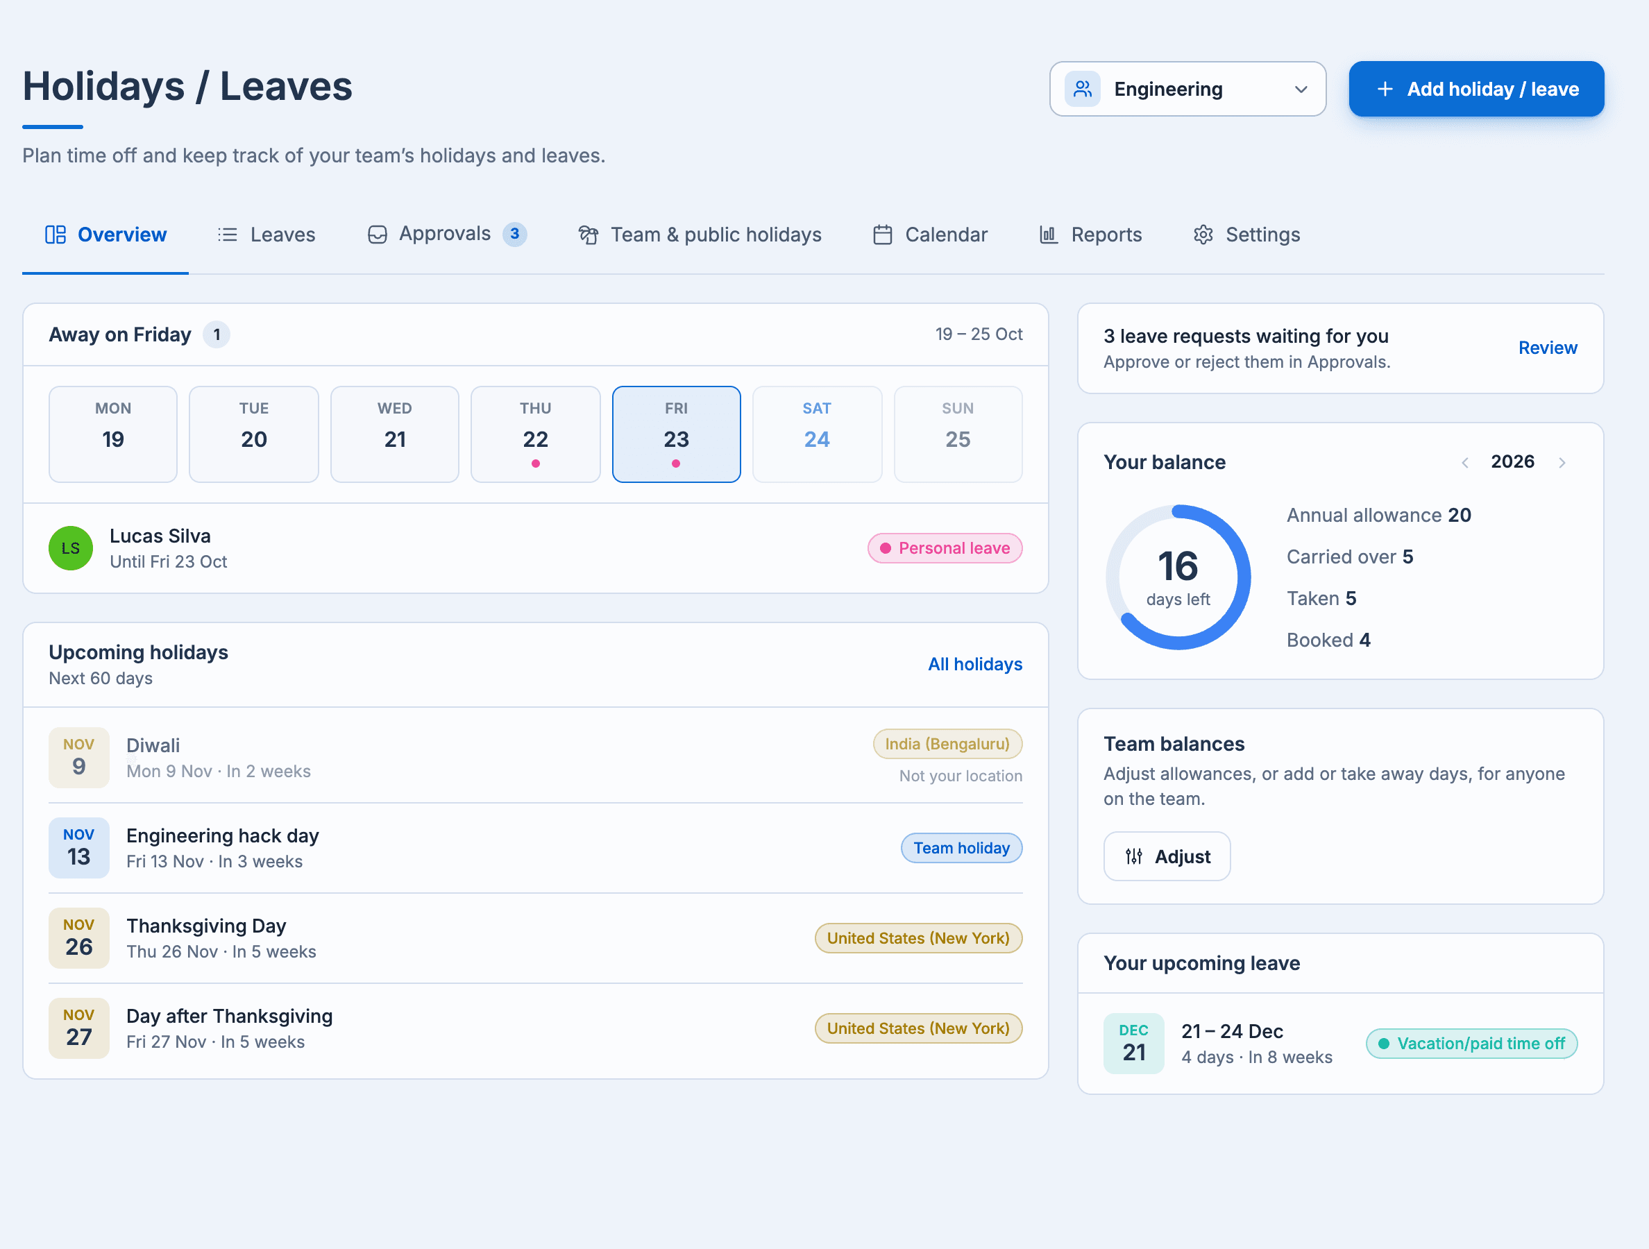Screen dimensions: 1649x1249
Task: Open the Team & public holidays tab
Action: [700, 235]
